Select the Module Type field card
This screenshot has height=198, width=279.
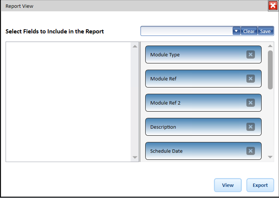coord(203,55)
